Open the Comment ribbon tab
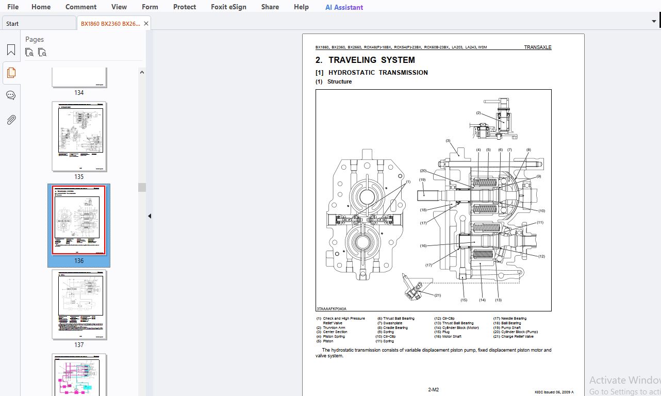 coord(81,7)
